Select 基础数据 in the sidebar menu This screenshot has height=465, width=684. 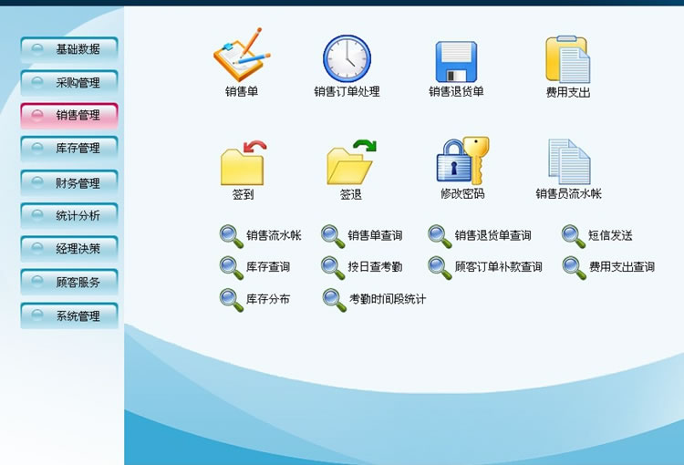[x=69, y=49]
